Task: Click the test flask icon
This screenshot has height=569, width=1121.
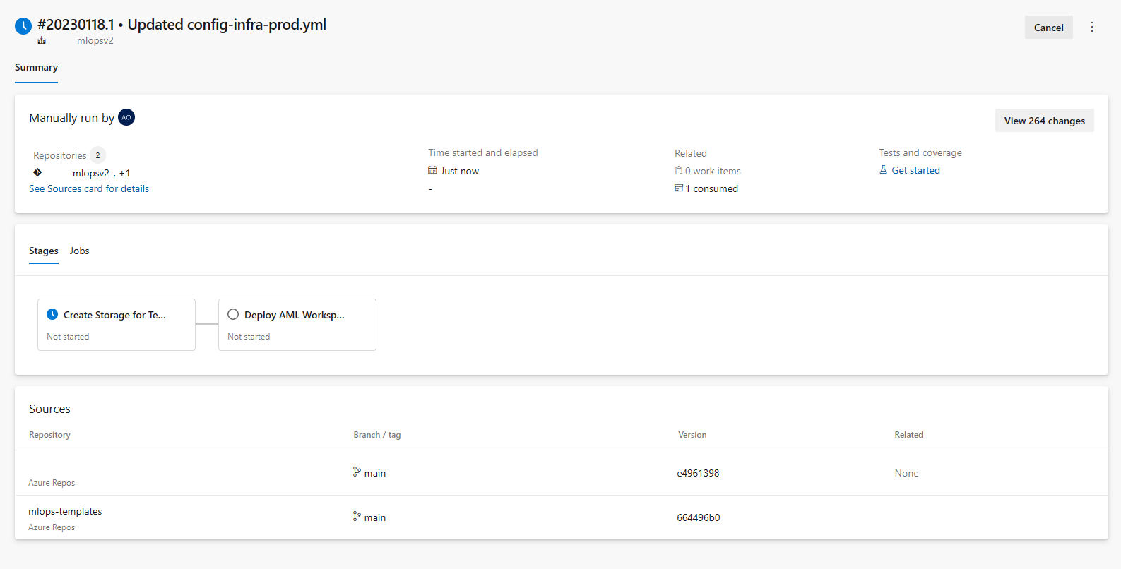Action: (883, 170)
